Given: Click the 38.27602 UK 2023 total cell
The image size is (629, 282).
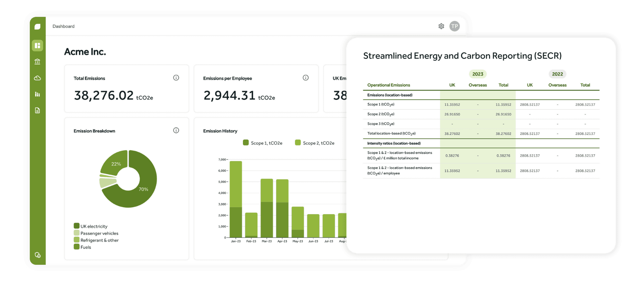Looking at the screenshot, I should (x=452, y=133).
